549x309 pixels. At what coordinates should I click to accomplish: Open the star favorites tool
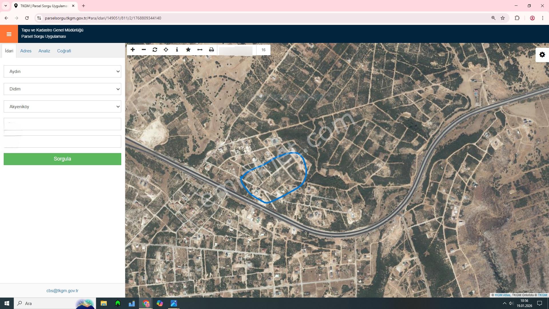188,50
